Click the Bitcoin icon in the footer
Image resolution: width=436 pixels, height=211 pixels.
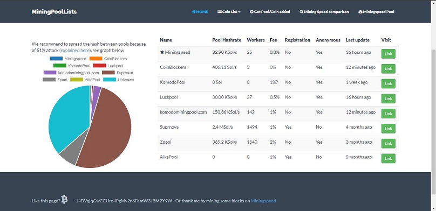coord(64,199)
